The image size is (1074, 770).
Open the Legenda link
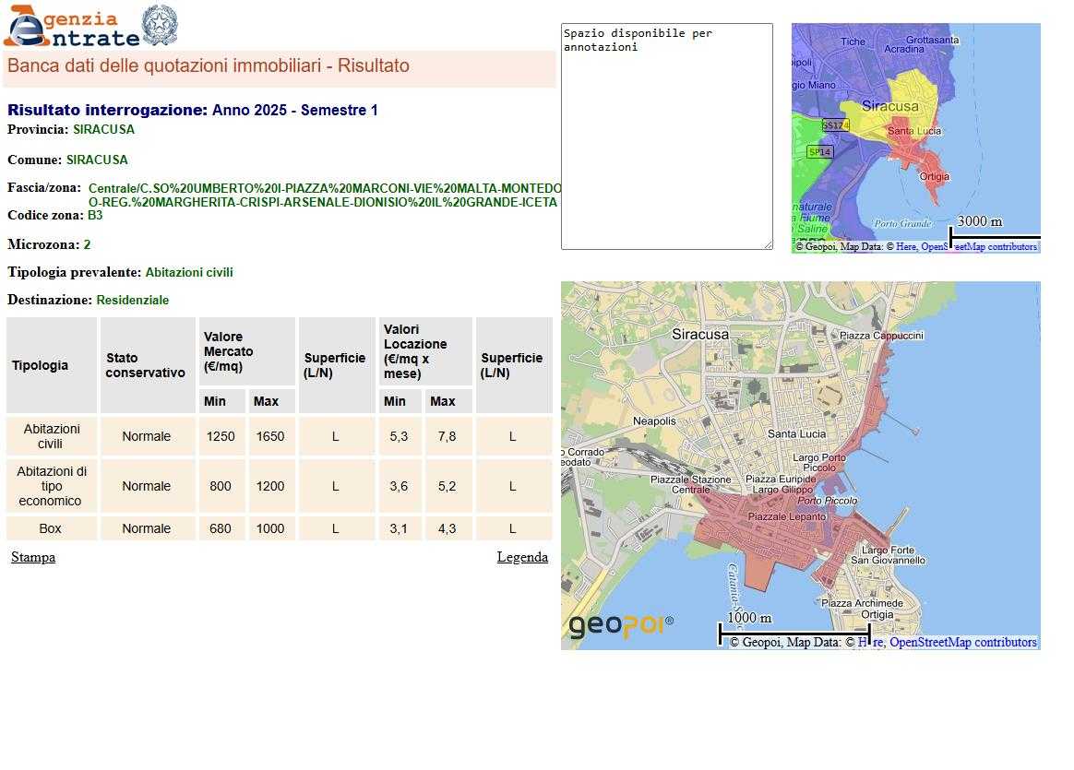(x=522, y=557)
